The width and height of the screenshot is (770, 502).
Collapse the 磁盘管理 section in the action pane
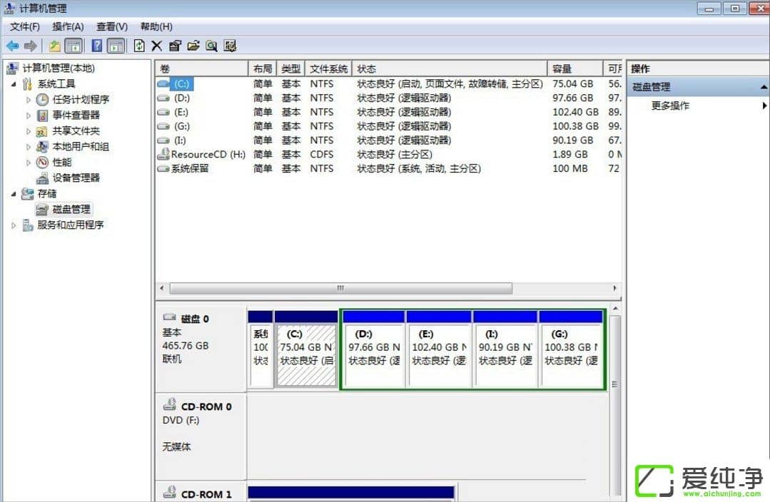[x=764, y=86]
